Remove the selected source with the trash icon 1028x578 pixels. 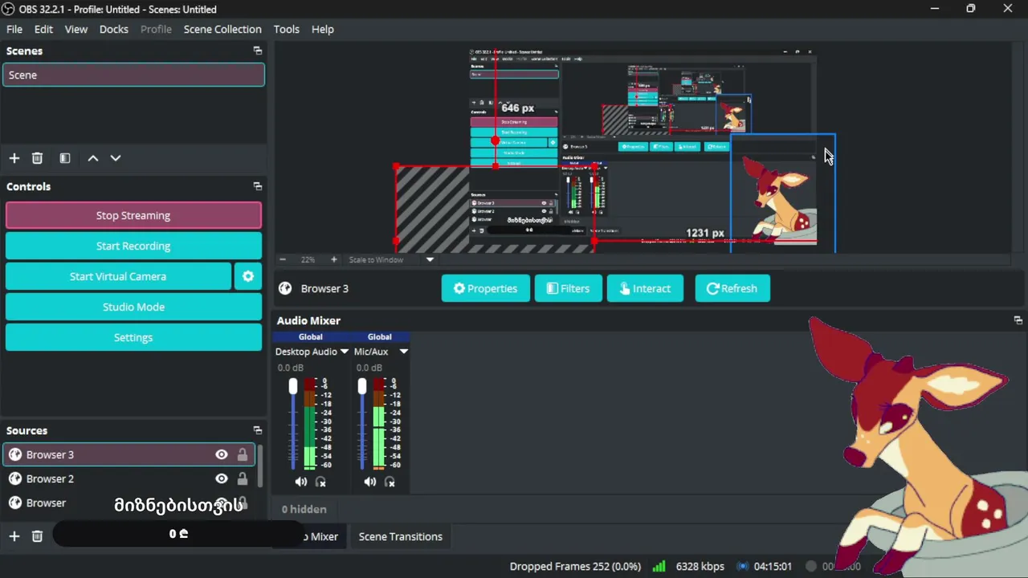(37, 536)
